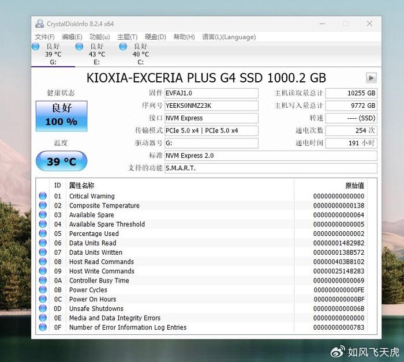Open the 语言(L)(Language) menu
Viewport: 404px width, 362px height.
point(229,37)
